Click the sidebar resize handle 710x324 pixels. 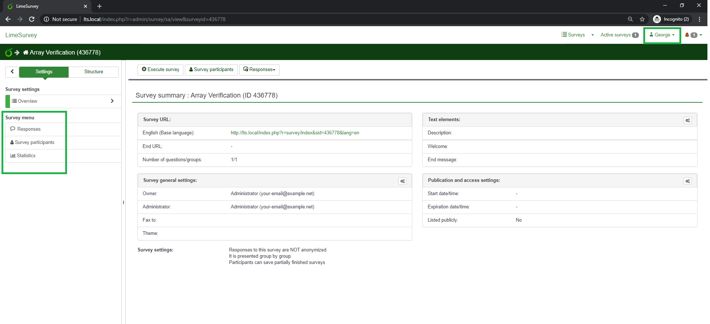tap(123, 202)
